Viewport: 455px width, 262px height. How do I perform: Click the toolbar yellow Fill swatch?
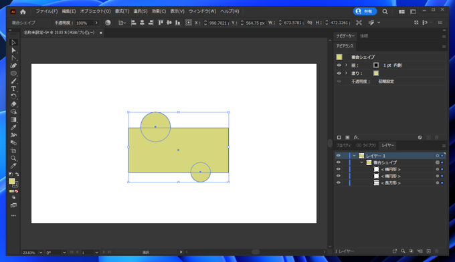11,181
